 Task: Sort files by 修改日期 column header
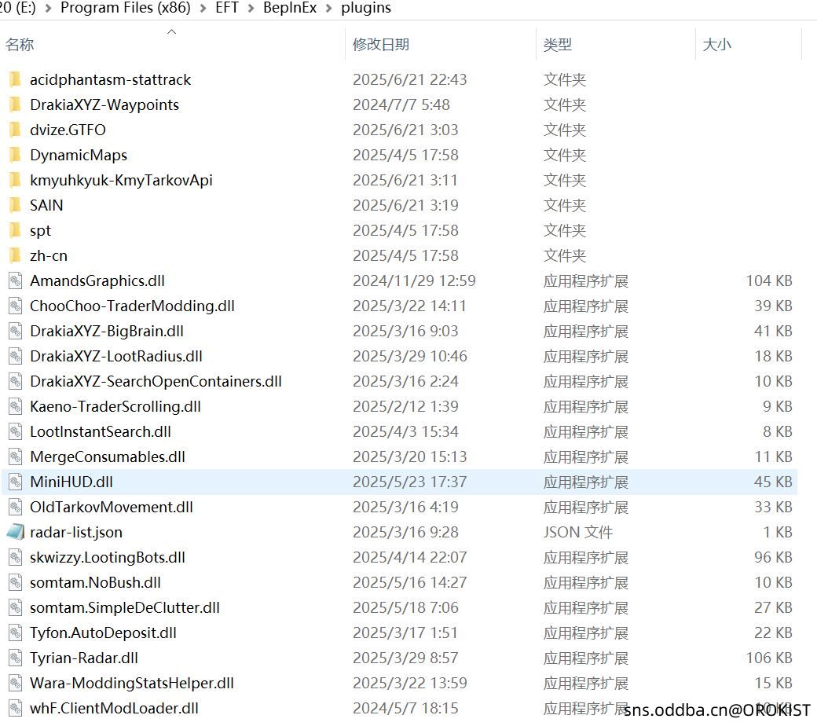tap(381, 45)
